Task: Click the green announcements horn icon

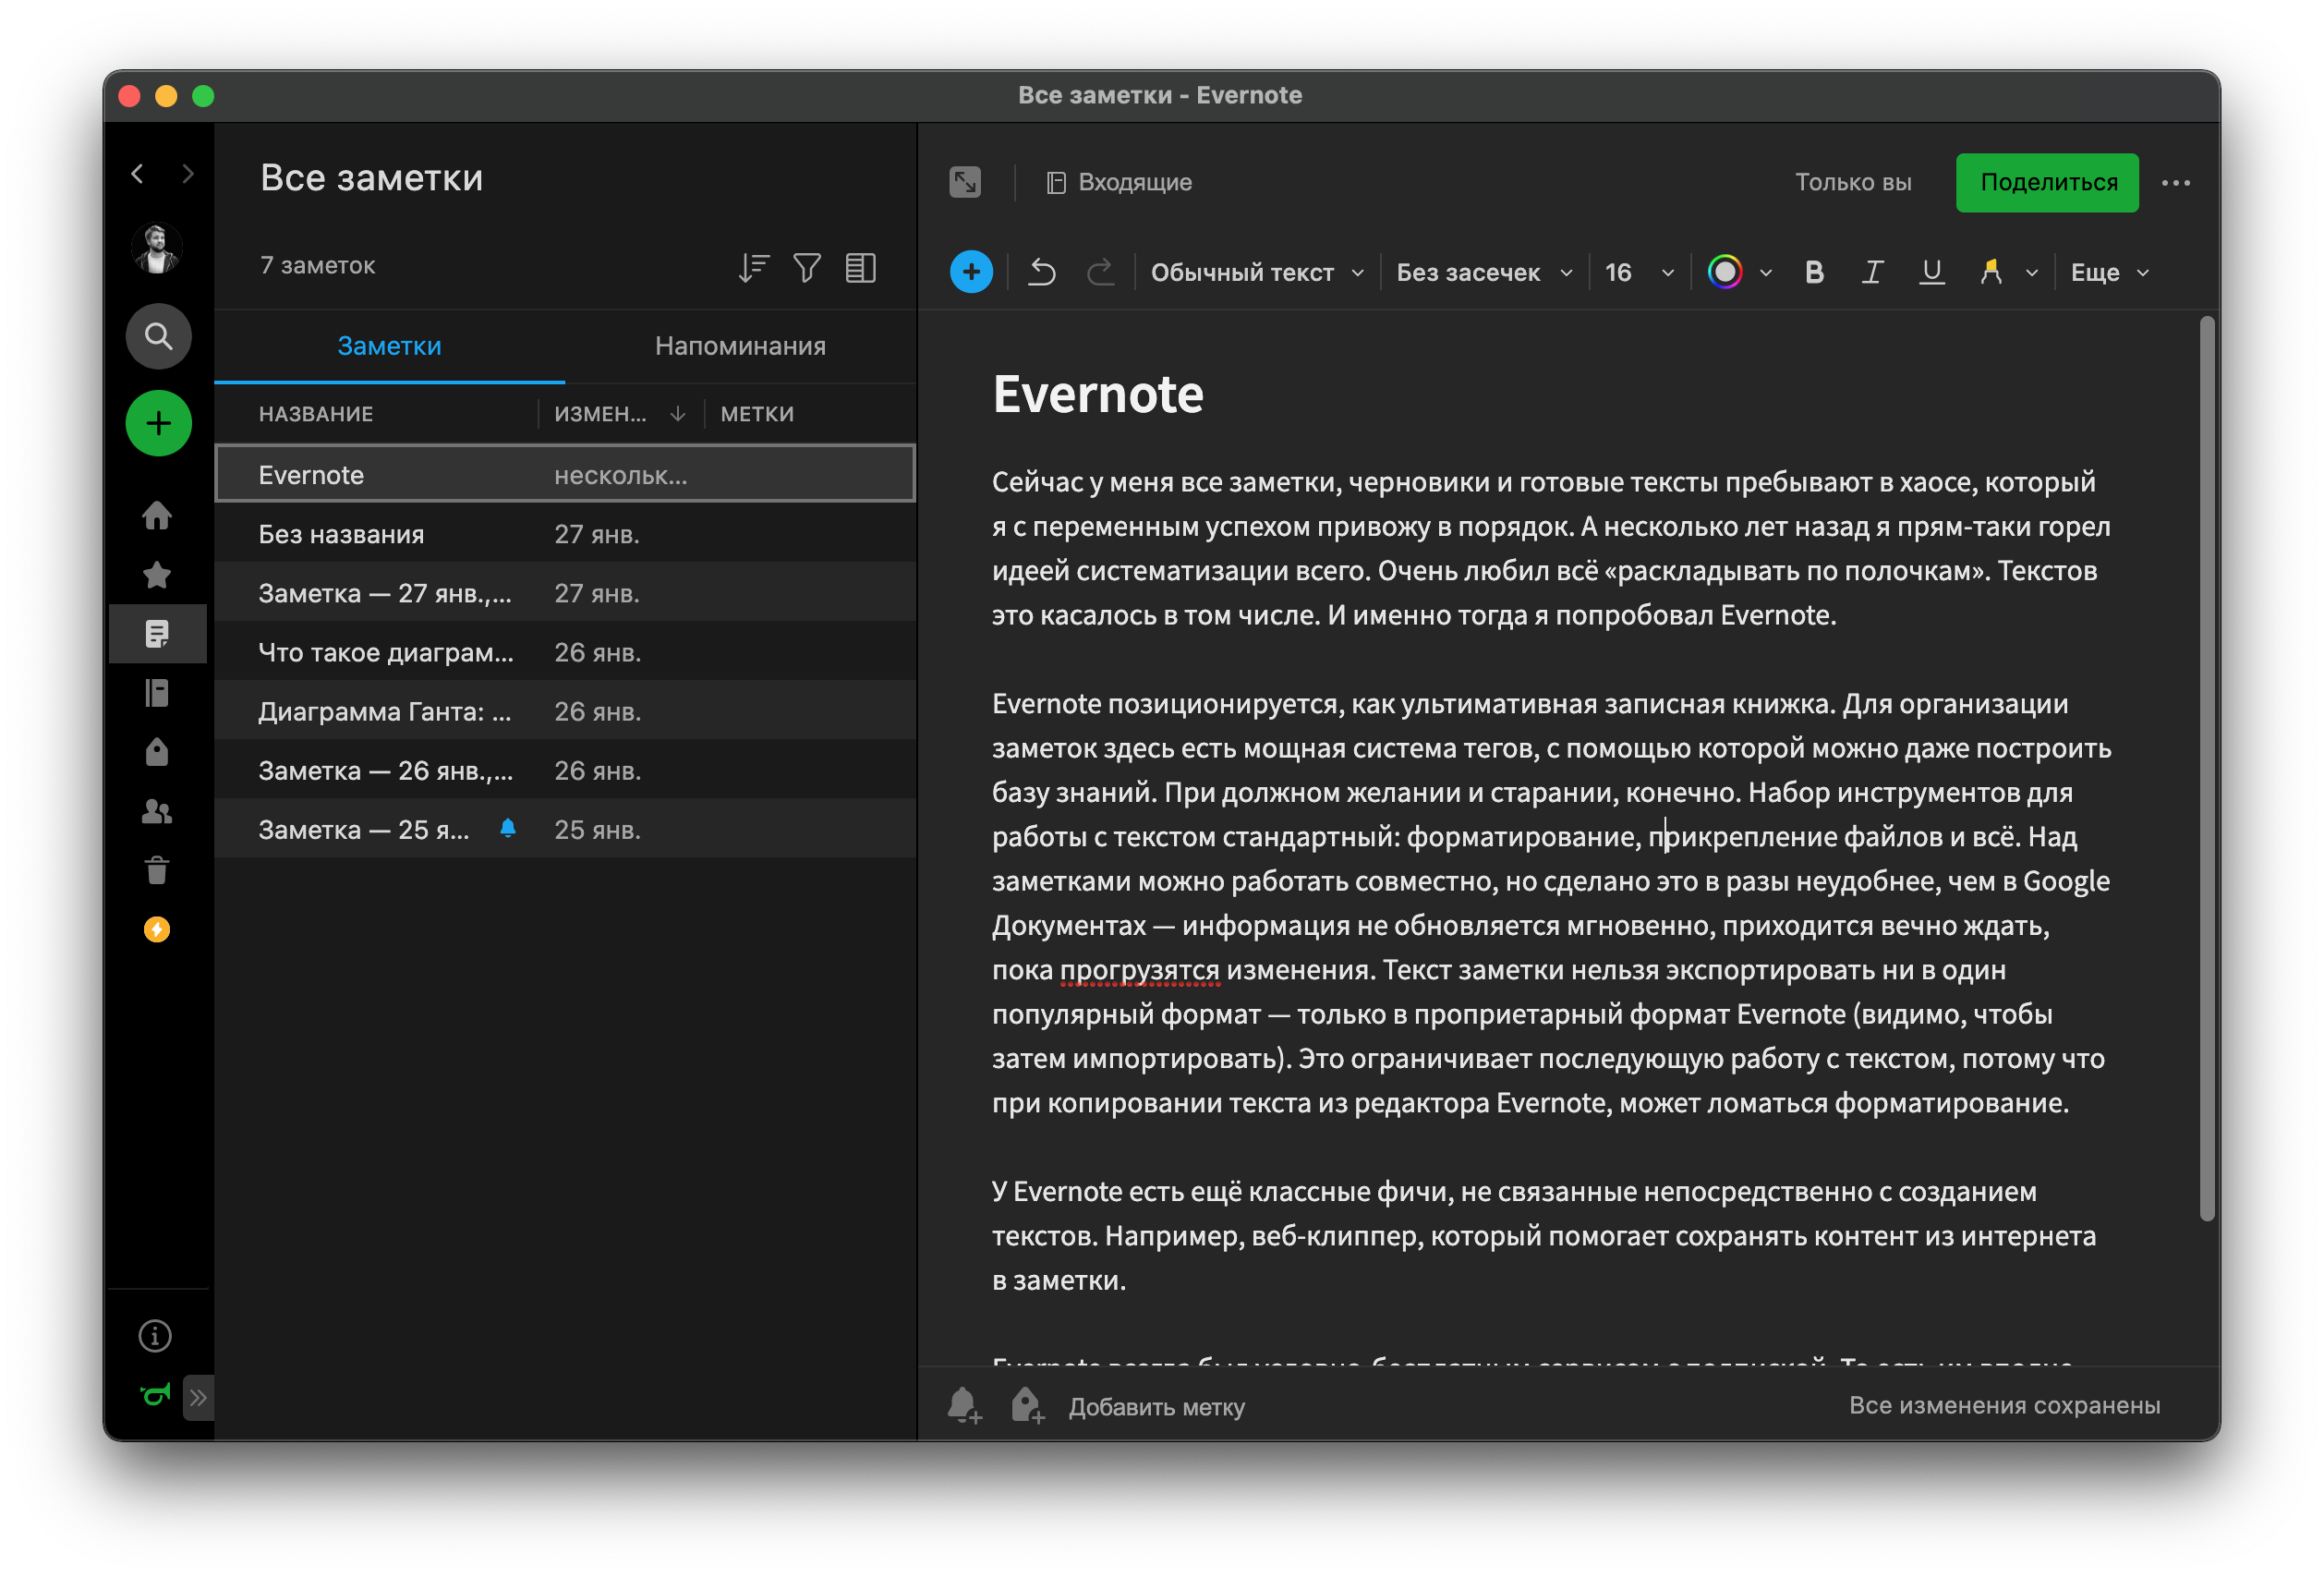Action: click(x=155, y=1395)
